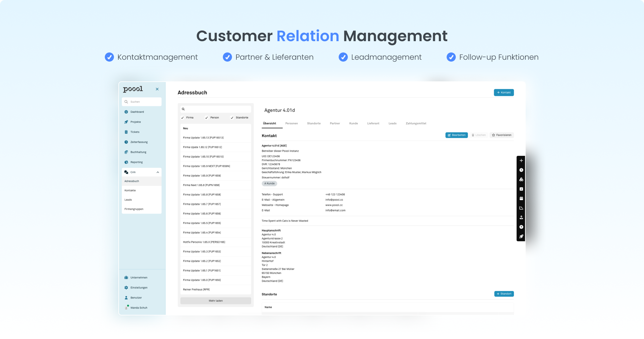Switch to the Übersicht tab
Image resolution: width=644 pixels, height=339 pixels.
click(269, 123)
